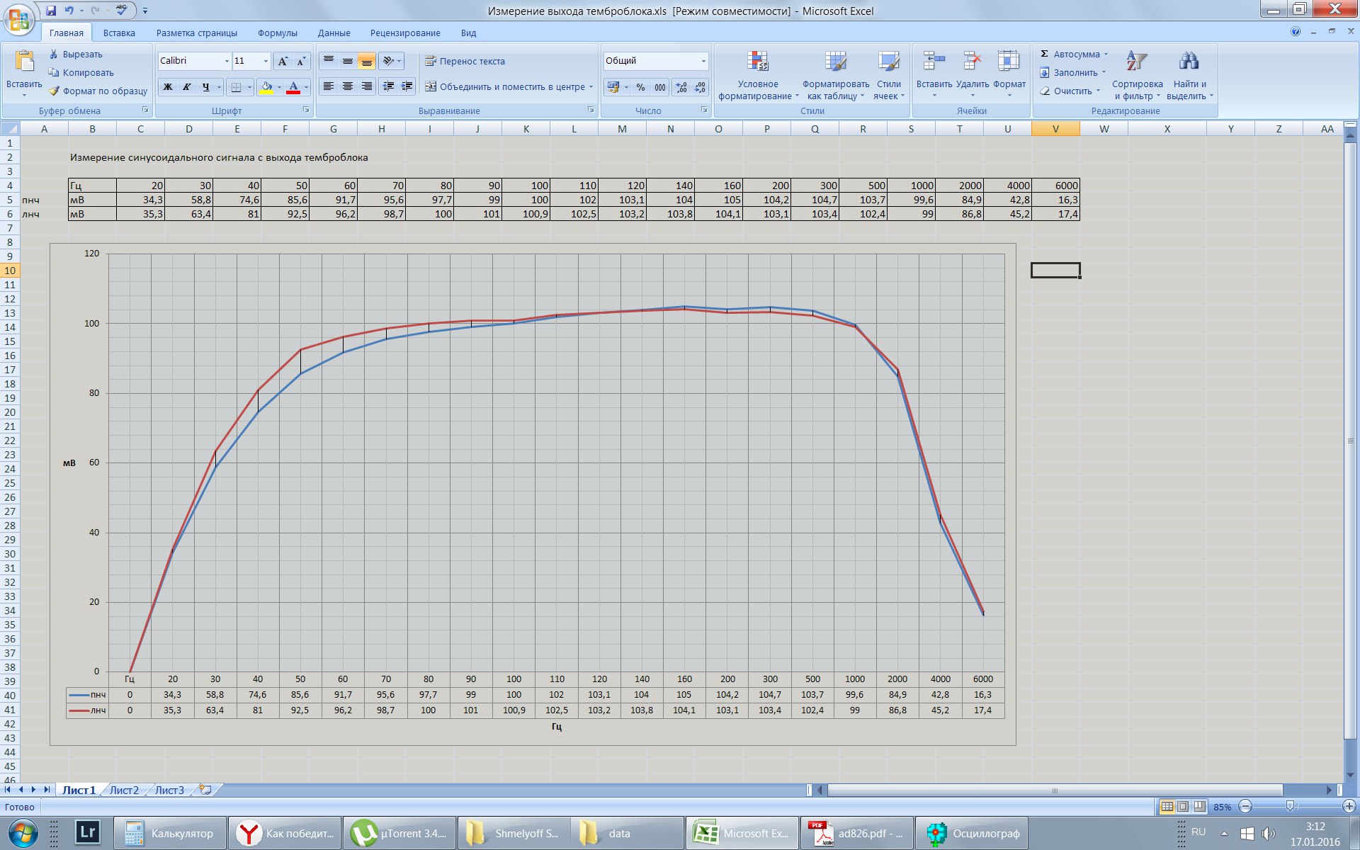1360x850 pixels.
Task: Toggle bold formatting button
Action: [168, 87]
